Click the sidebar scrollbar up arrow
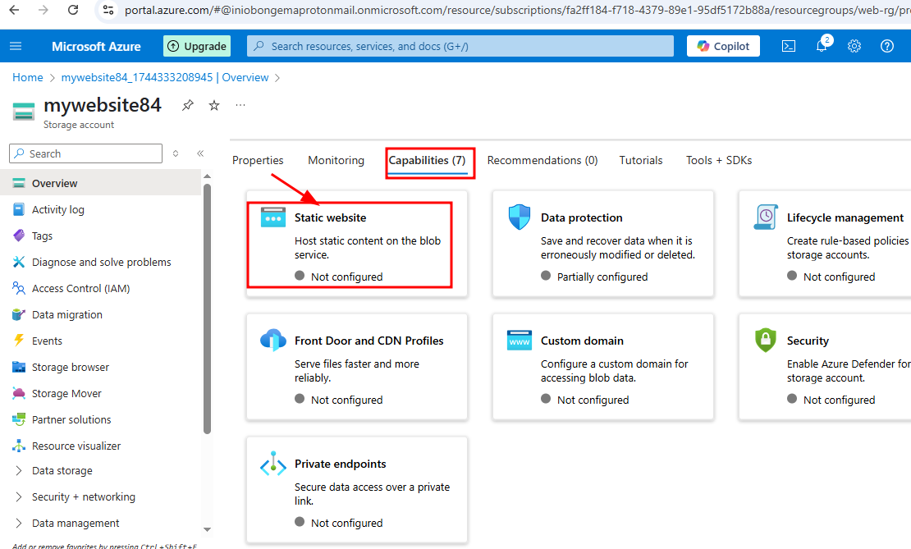 tap(208, 176)
